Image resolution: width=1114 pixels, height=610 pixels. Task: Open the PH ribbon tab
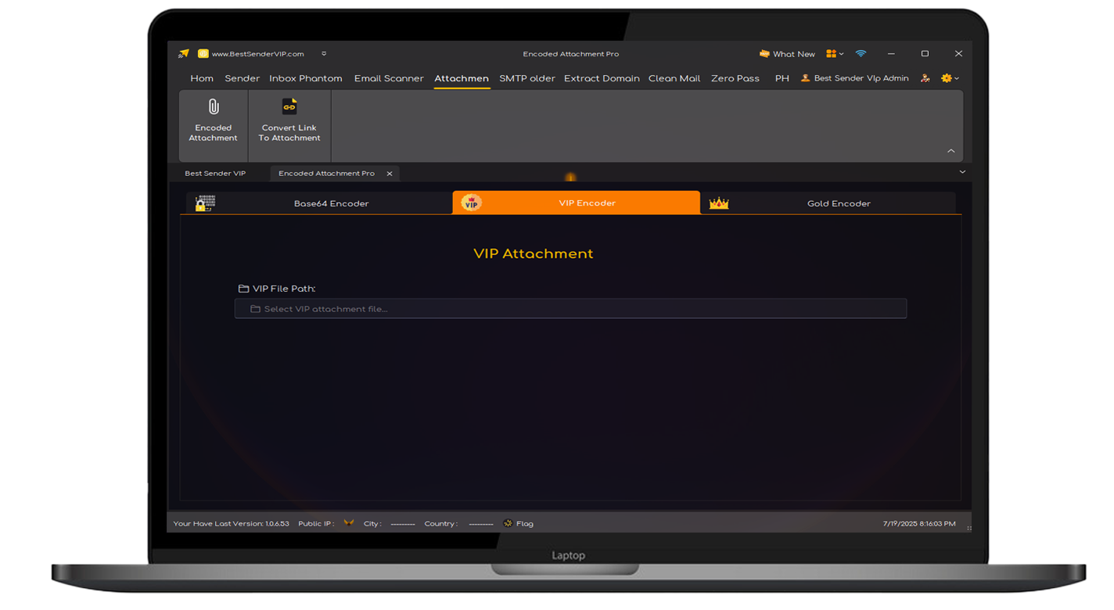click(782, 78)
